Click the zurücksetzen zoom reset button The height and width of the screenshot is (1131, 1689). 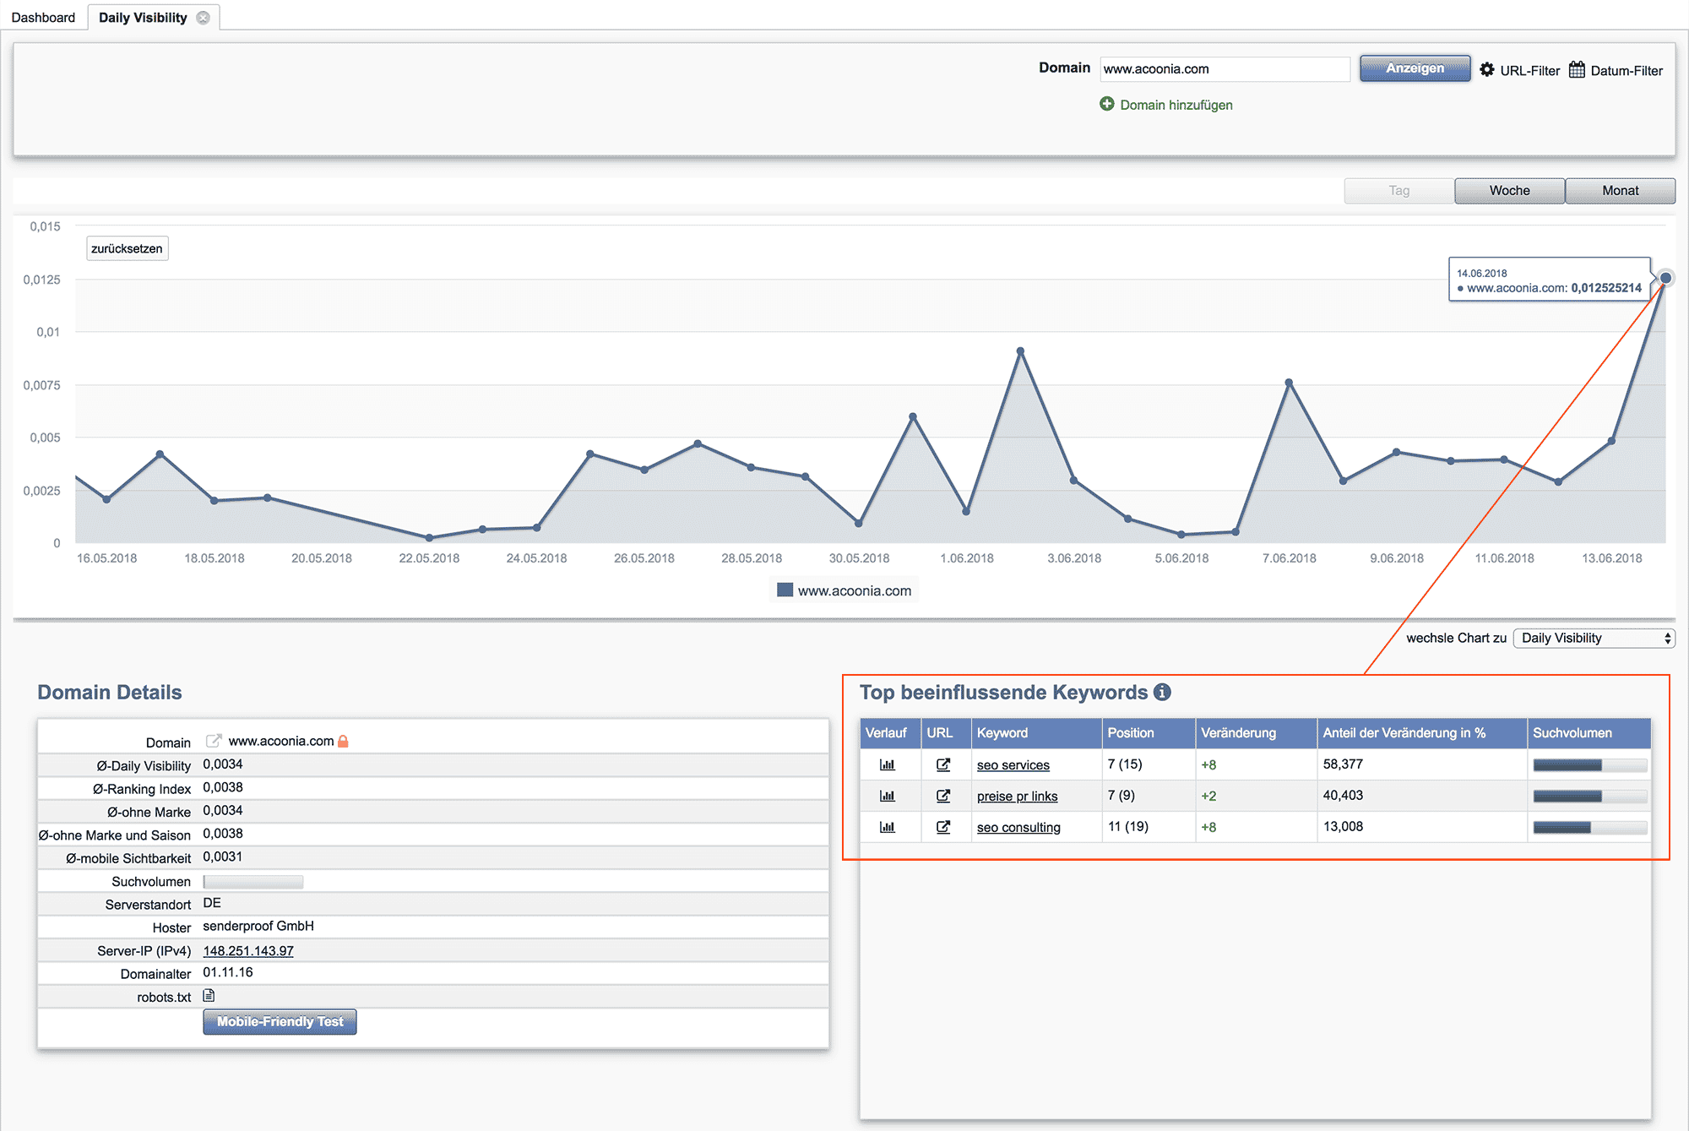tap(128, 248)
